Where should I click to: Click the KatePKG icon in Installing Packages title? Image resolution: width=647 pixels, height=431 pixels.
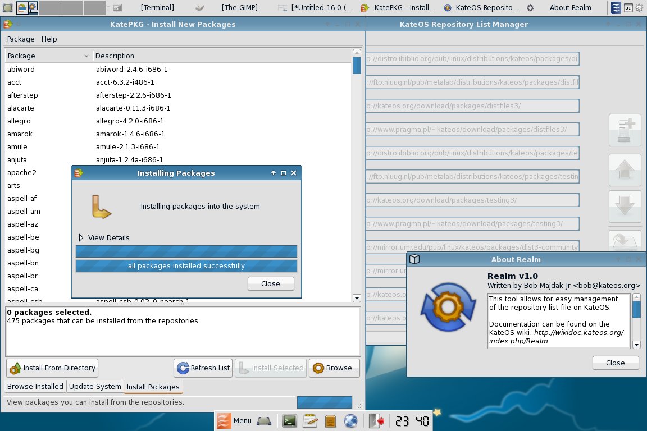[x=79, y=173]
